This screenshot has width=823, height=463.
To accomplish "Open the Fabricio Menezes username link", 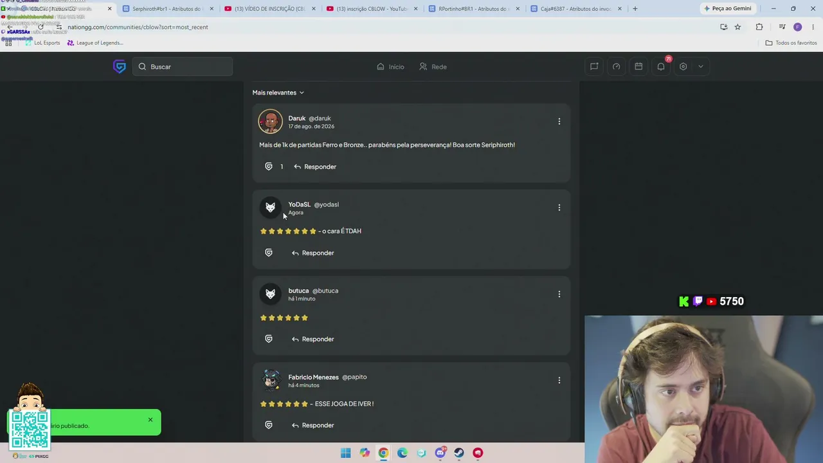I will pyautogui.click(x=313, y=377).
